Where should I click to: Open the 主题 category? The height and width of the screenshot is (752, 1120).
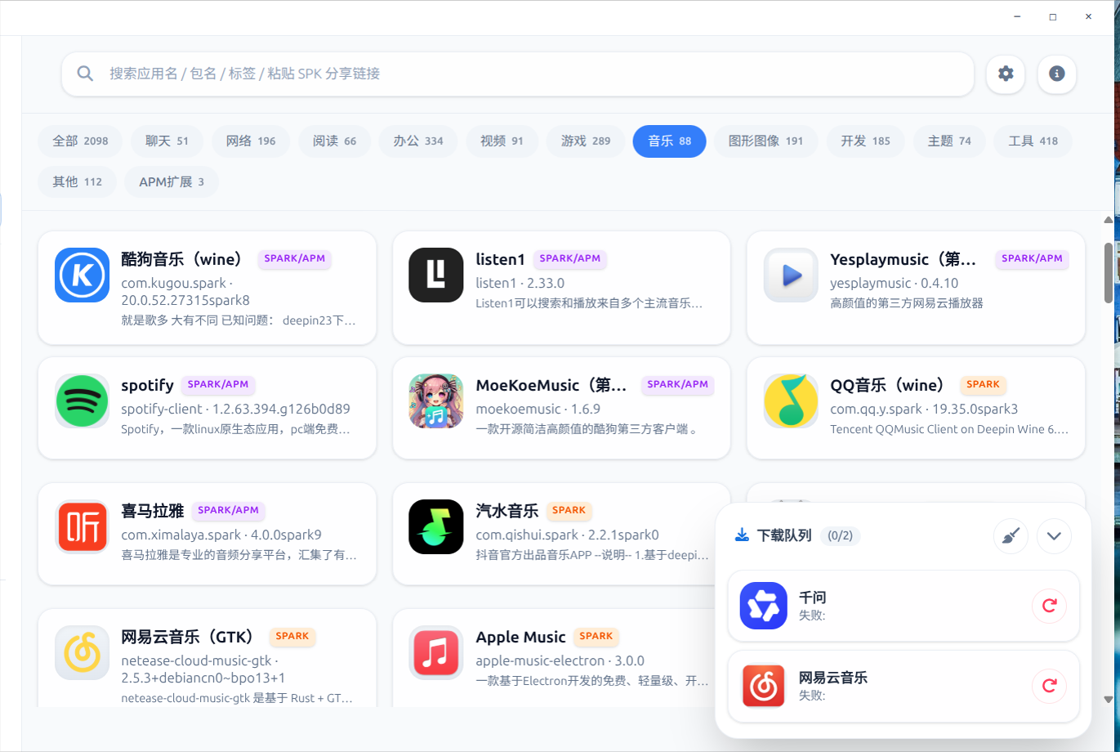[949, 141]
